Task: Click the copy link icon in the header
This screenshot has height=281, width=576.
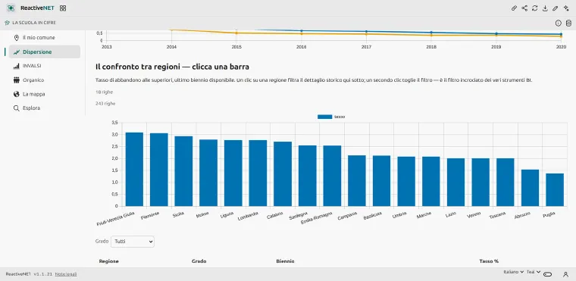Action: 515,8
